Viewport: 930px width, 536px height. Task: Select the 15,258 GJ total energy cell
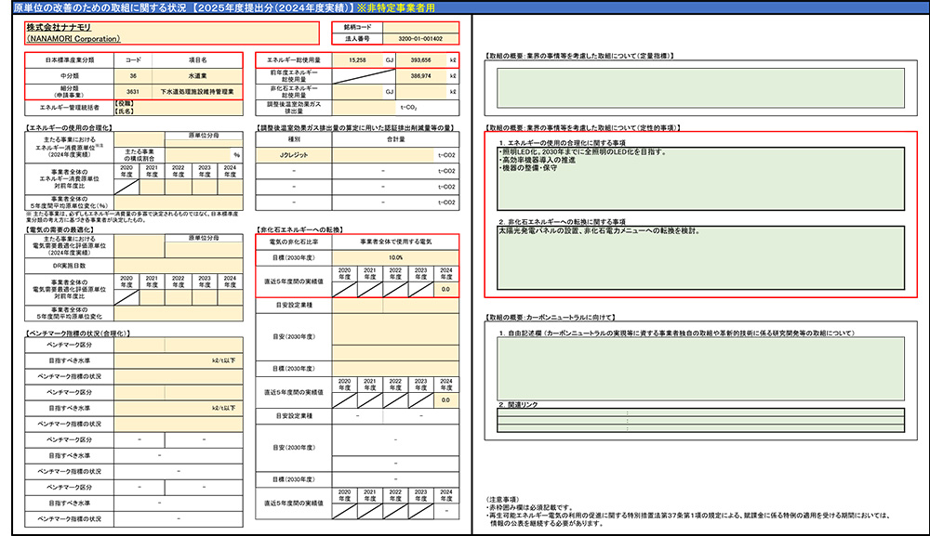tap(358, 59)
